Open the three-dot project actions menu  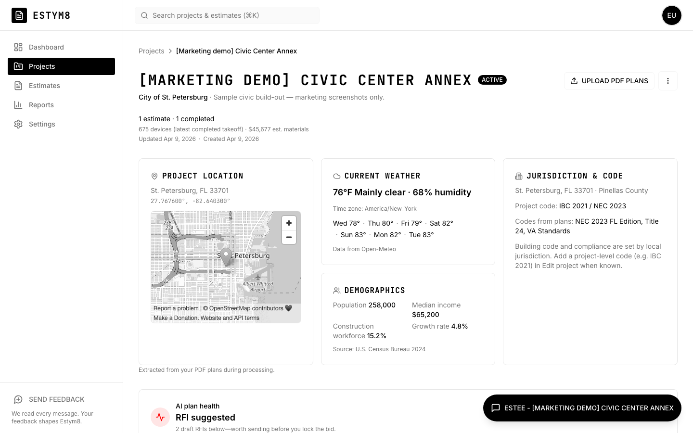point(668,81)
